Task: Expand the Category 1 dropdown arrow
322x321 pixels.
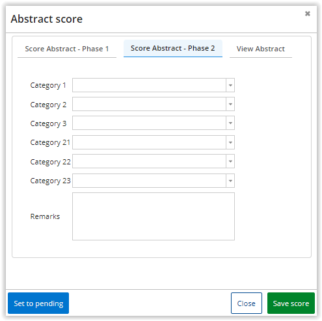Action: click(x=230, y=85)
